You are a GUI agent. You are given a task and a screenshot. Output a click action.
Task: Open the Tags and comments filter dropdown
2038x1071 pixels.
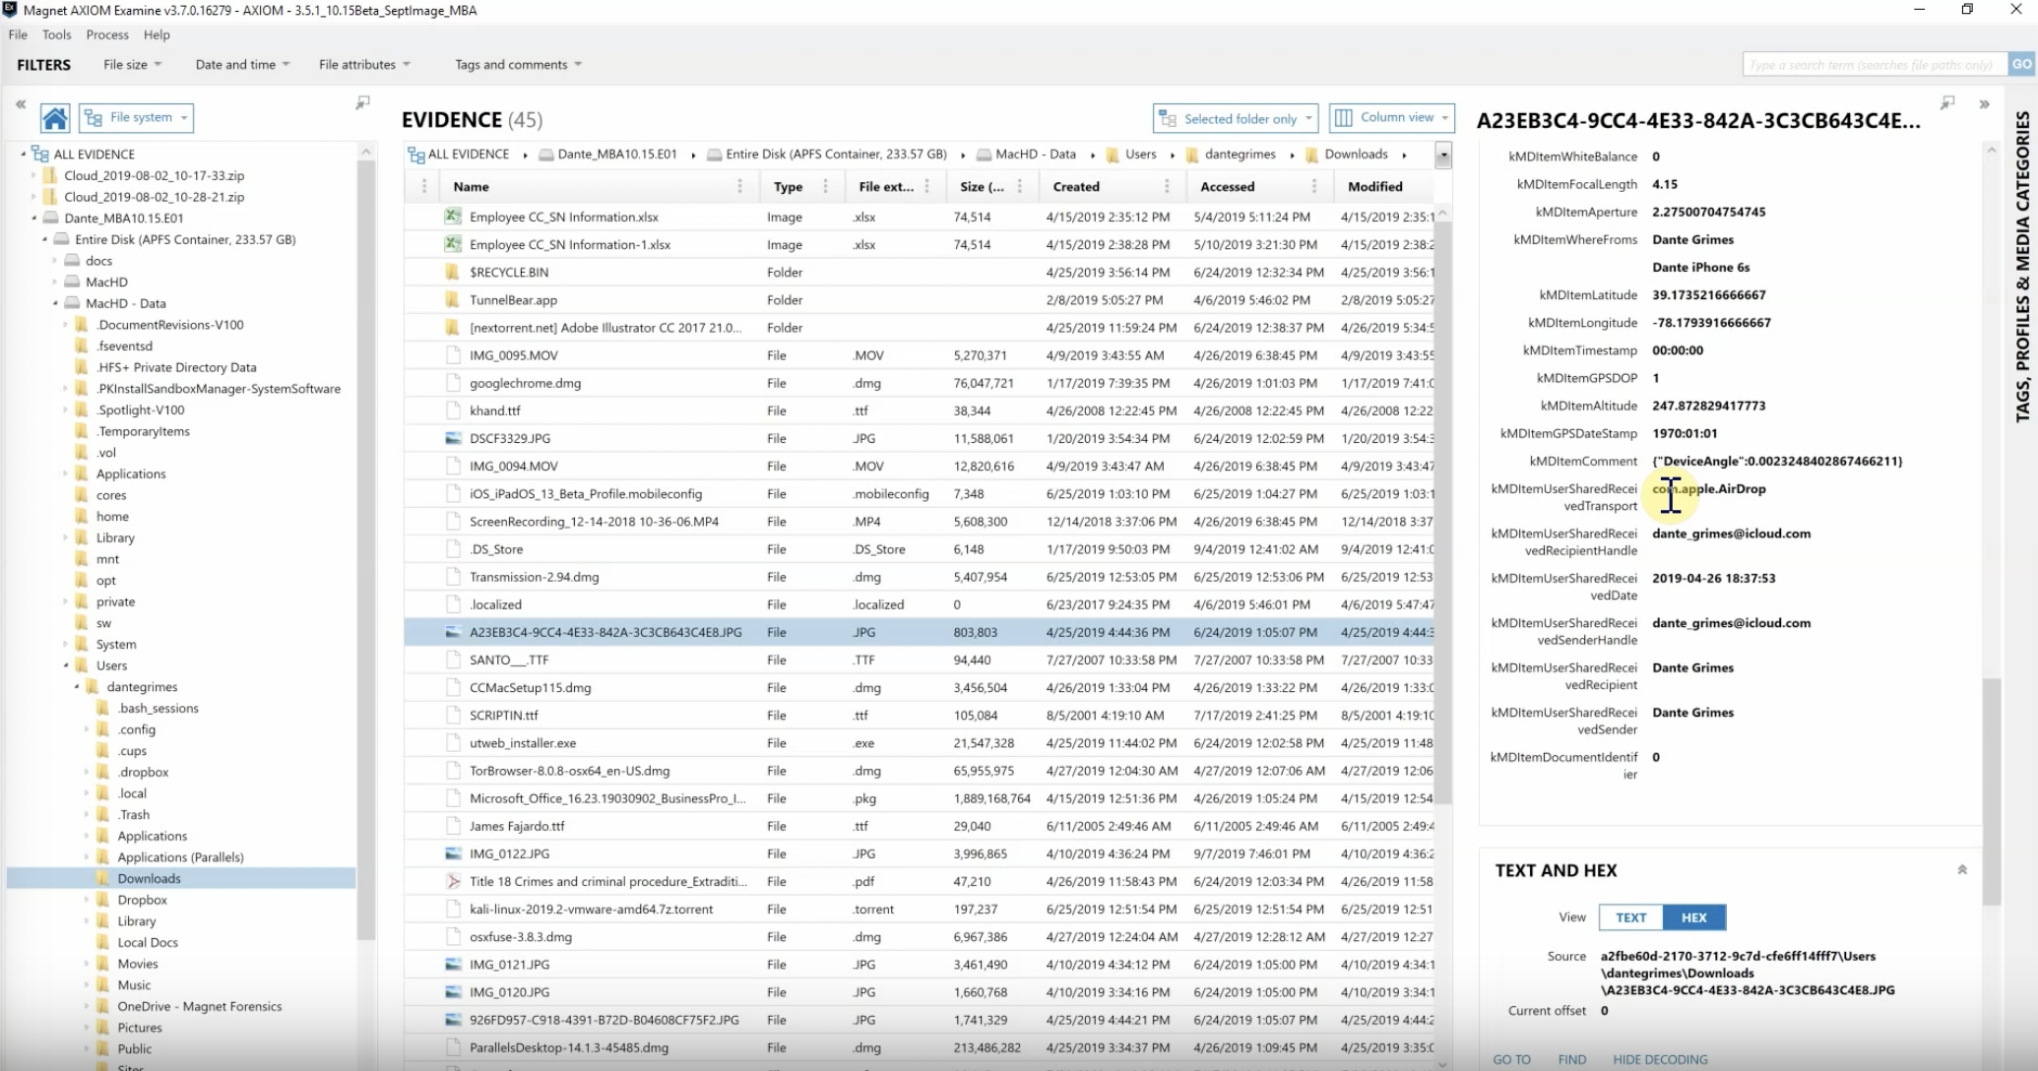pyautogui.click(x=518, y=64)
